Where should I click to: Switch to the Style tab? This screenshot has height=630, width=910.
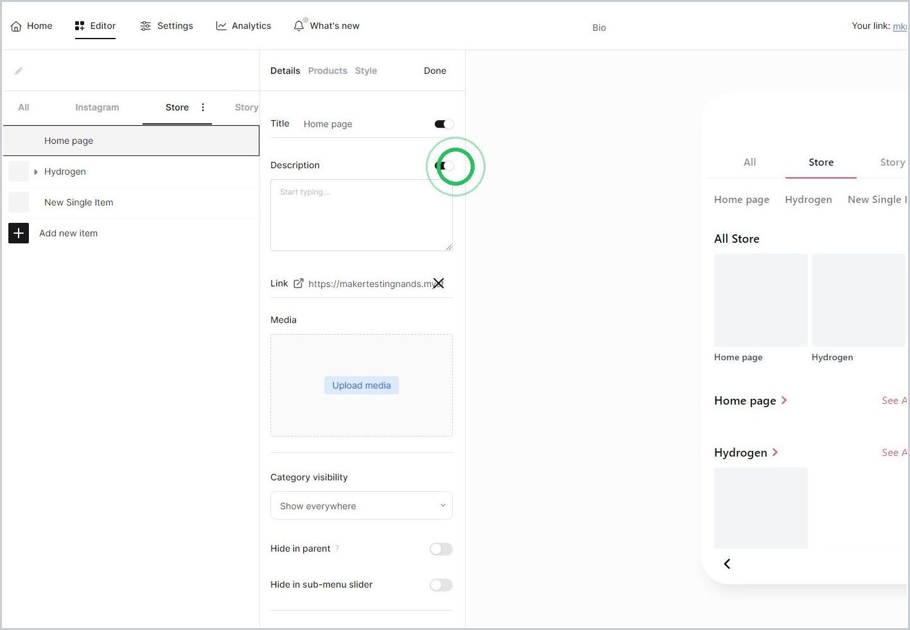[366, 71]
